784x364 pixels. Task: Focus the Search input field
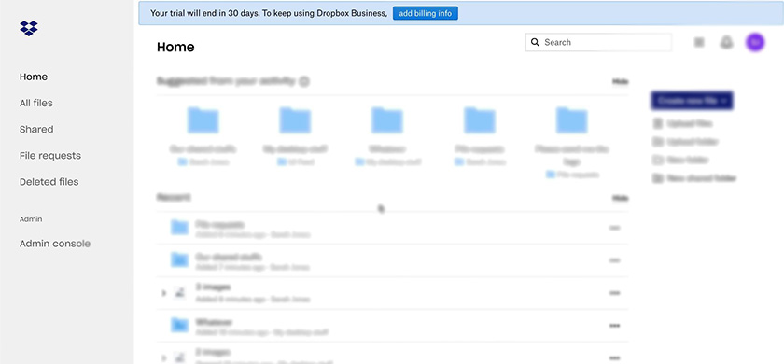(x=598, y=43)
